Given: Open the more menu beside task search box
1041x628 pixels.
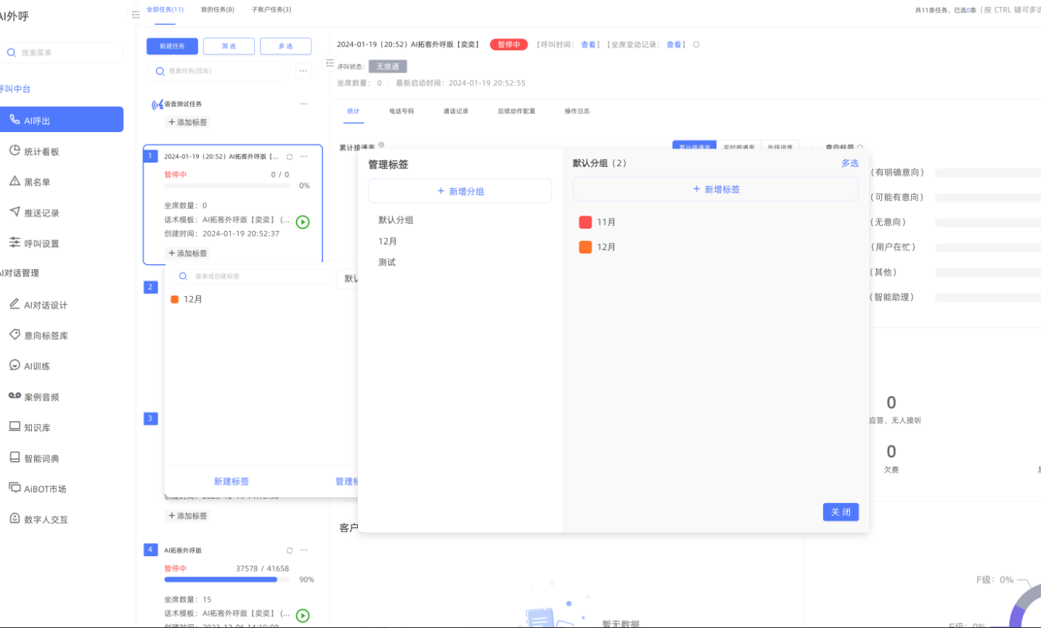Looking at the screenshot, I should click(x=303, y=71).
